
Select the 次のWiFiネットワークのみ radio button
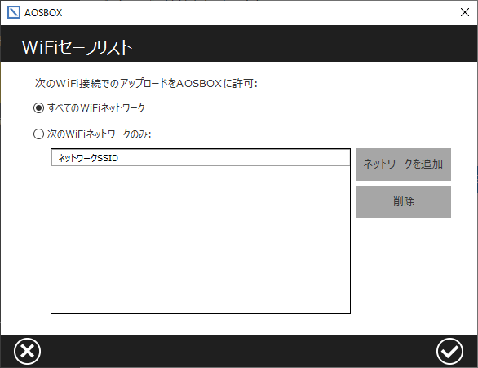(38, 134)
